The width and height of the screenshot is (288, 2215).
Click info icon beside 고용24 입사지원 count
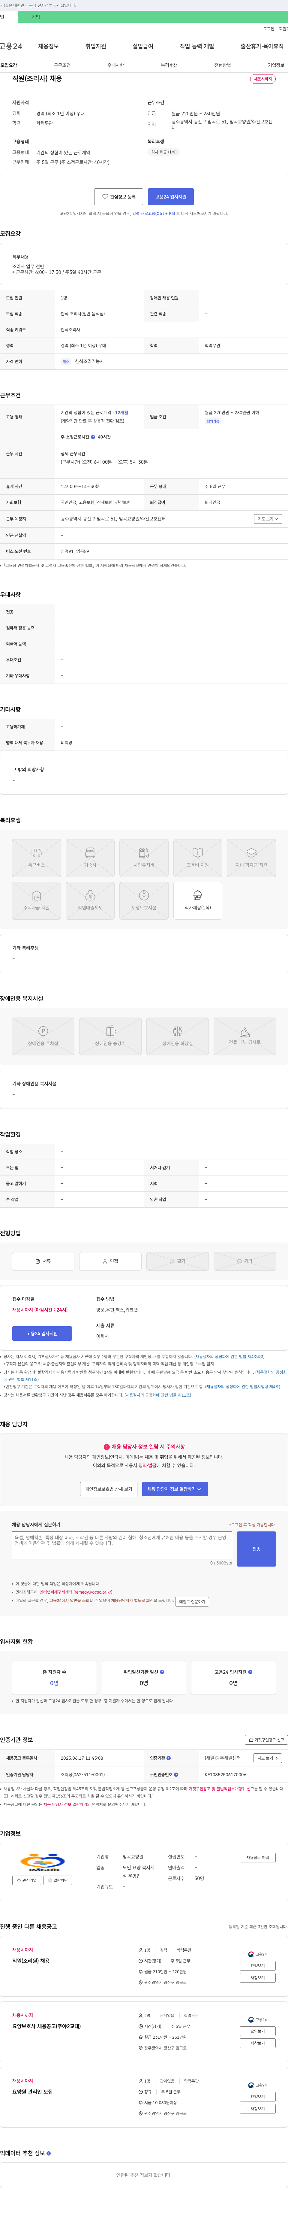click(x=250, y=1672)
